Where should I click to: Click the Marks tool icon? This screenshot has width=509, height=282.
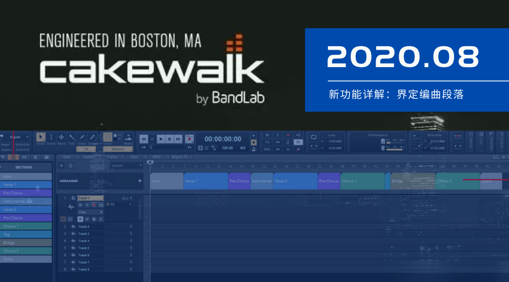coord(128,137)
